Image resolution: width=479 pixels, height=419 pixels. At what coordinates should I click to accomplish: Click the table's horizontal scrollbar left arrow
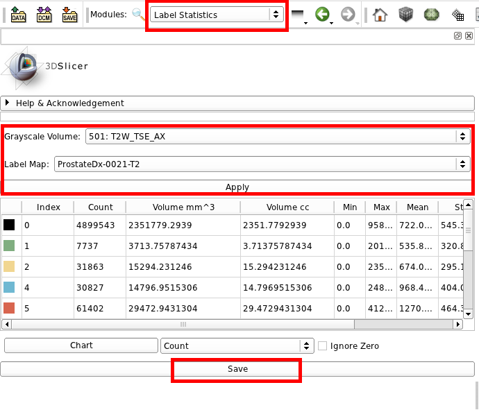[x=7, y=324]
